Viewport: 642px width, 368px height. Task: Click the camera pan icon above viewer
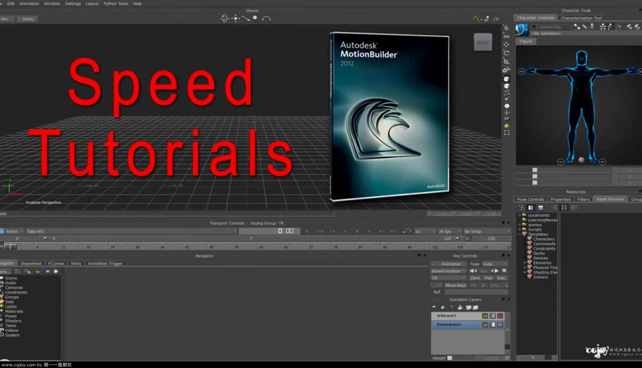pyautogui.click(x=236, y=18)
